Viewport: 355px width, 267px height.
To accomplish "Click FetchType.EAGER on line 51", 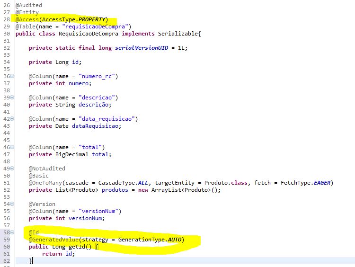I will tap(305, 183).
